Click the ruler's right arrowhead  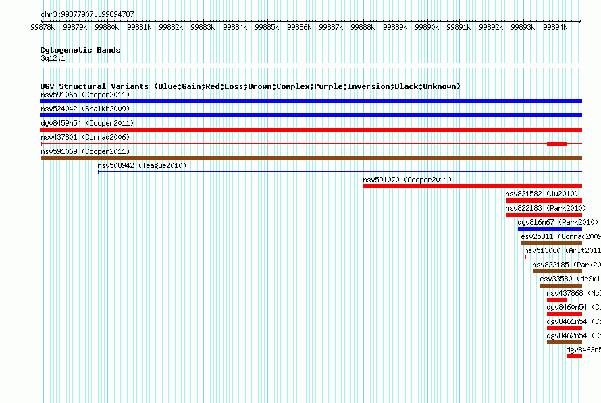(580, 21)
